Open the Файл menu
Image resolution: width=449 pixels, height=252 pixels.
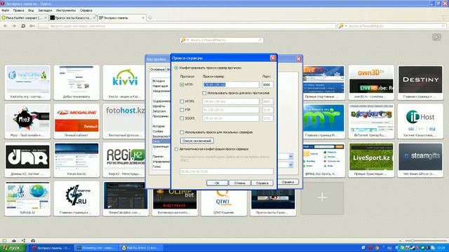pyautogui.click(x=5, y=10)
